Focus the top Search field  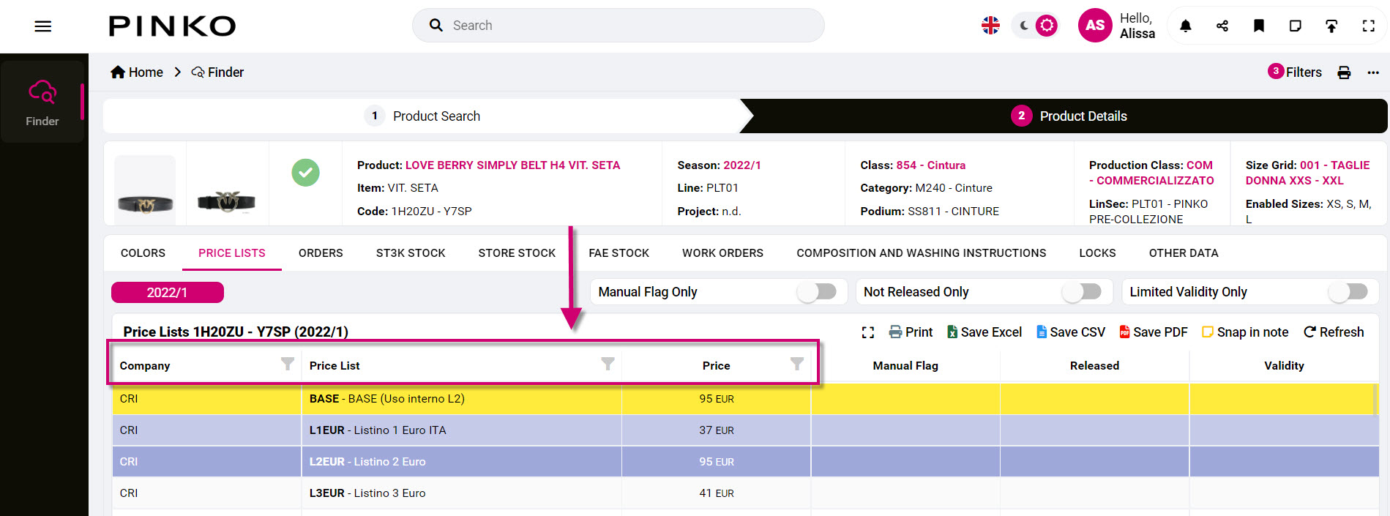619,26
